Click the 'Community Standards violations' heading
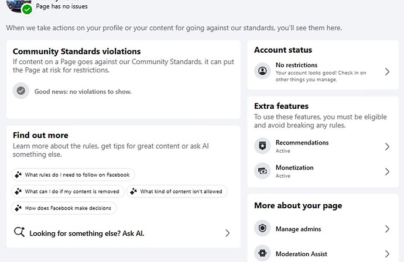The height and width of the screenshot is (262, 404). click(77, 51)
